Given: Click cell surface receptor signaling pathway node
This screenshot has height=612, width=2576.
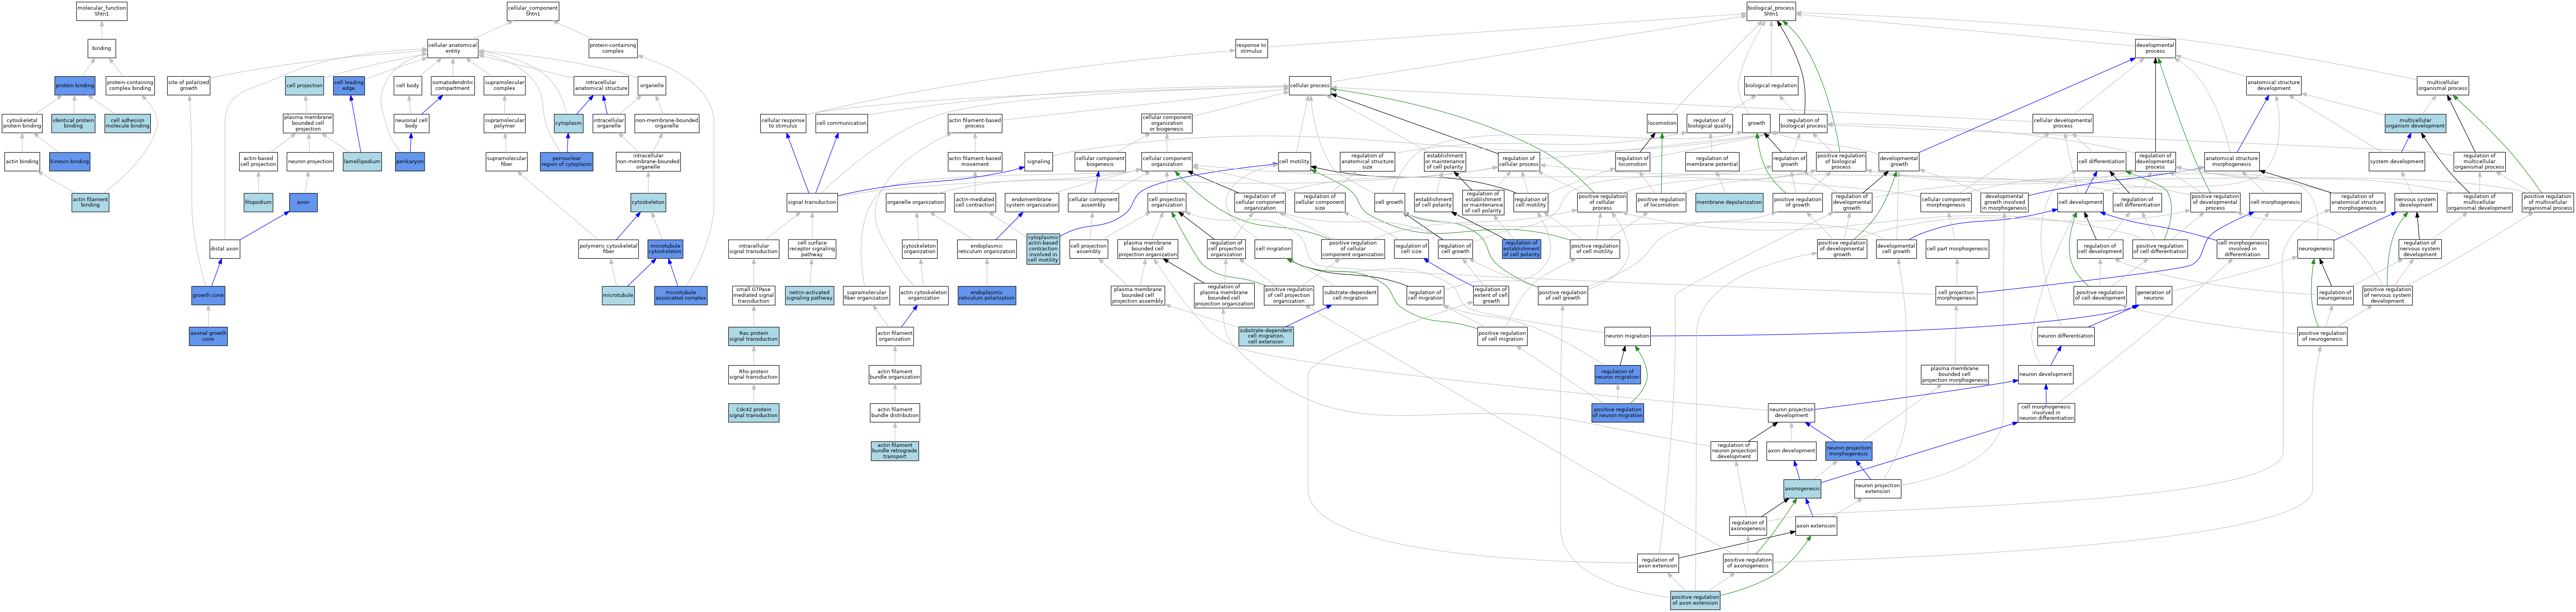Looking at the screenshot, I should (812, 249).
